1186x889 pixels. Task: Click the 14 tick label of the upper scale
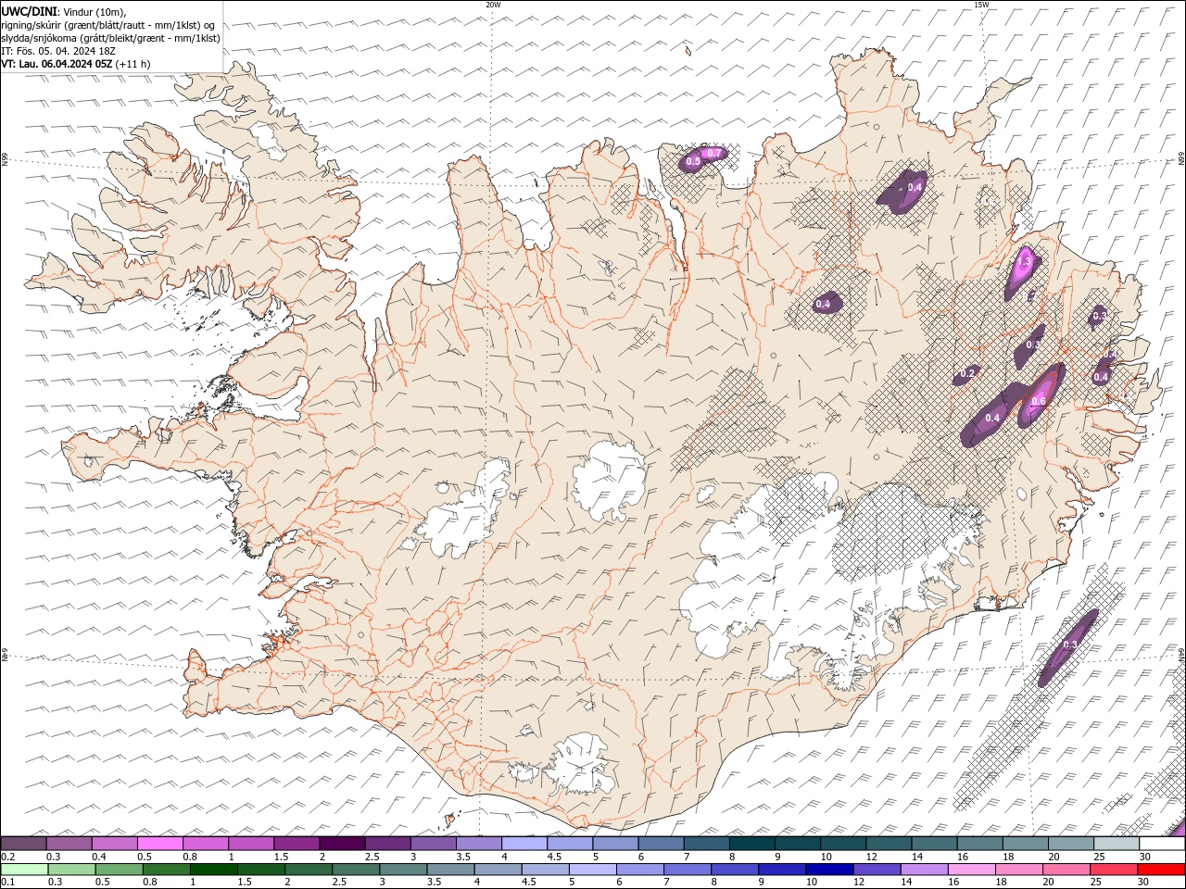point(916,857)
